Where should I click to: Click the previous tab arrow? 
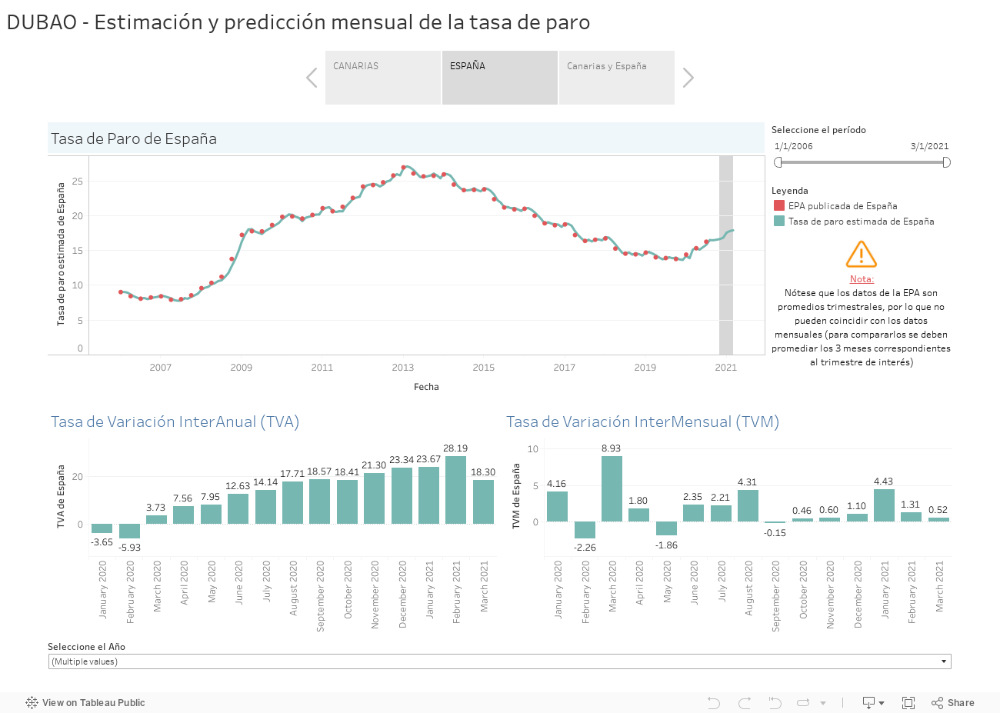312,78
